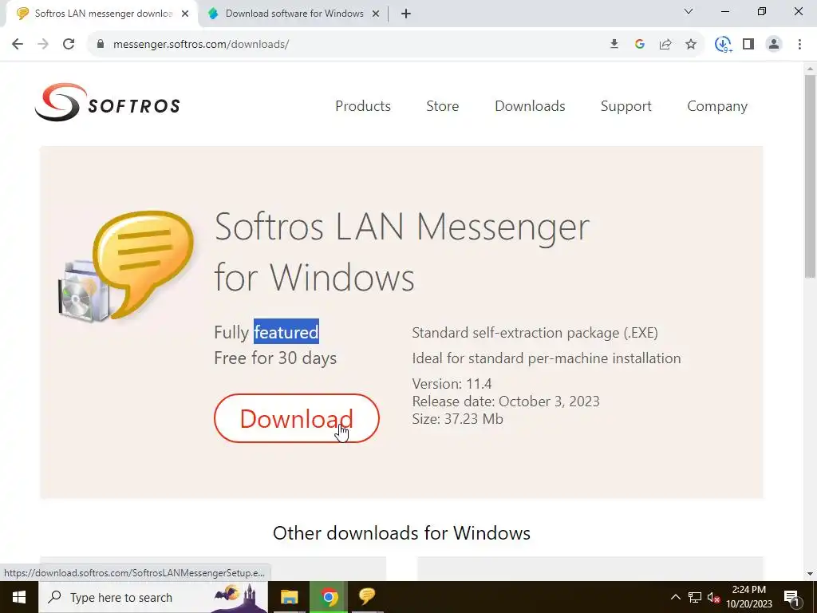Screen dimensions: 817x613
Task: Click the Free for 30 days text
Action: tap(275, 358)
